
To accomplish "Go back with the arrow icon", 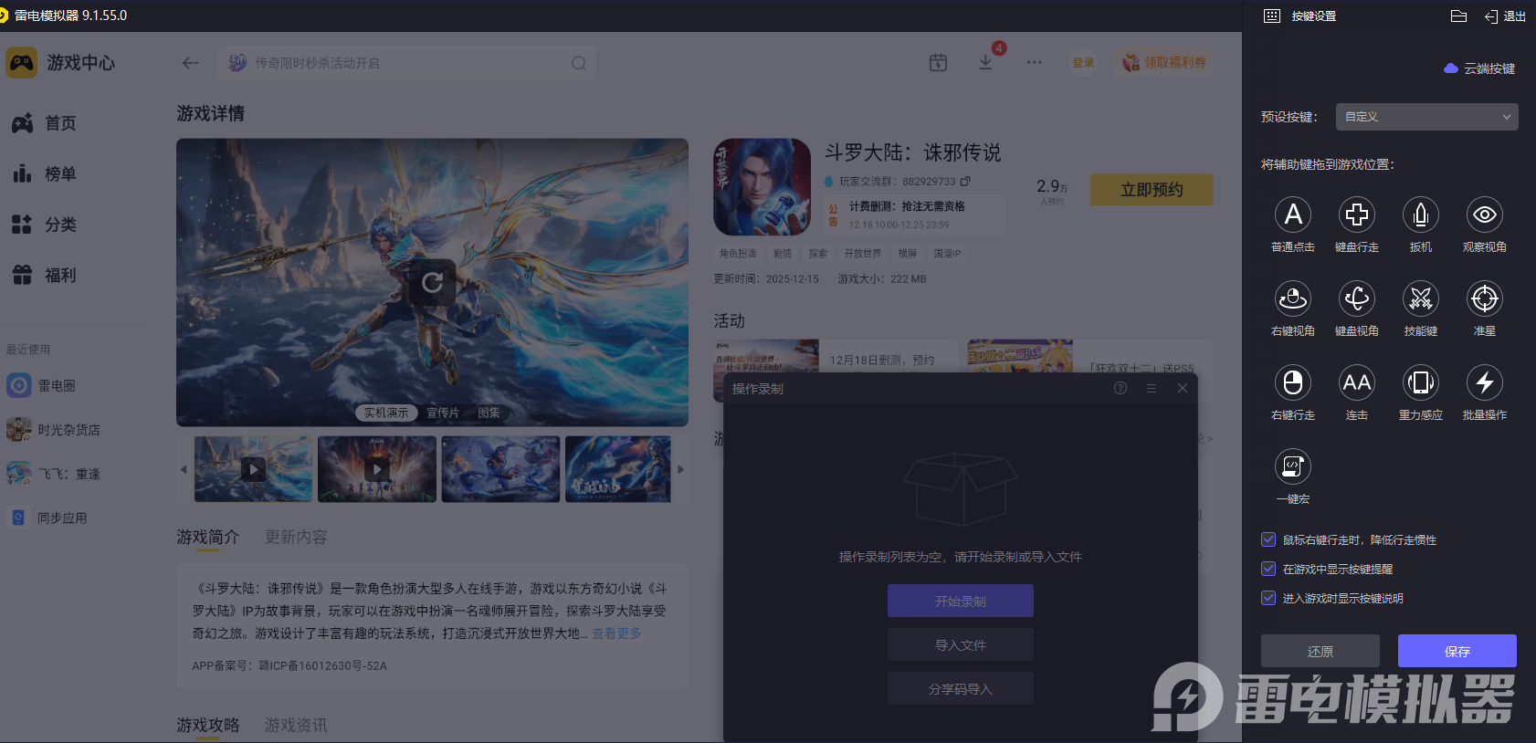I will tap(190, 63).
